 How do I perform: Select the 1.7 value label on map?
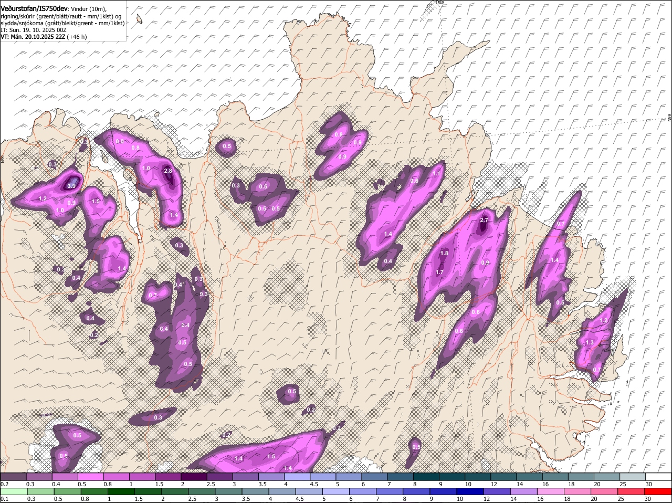coord(439,272)
